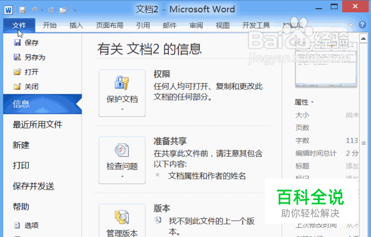Screen dimensions: 371x237
Task: Switch to the 页面布局 ribbon tab
Action: 109,25
